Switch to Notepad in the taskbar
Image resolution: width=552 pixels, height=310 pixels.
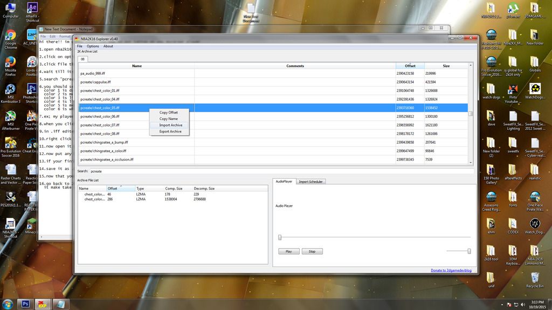tap(60, 304)
